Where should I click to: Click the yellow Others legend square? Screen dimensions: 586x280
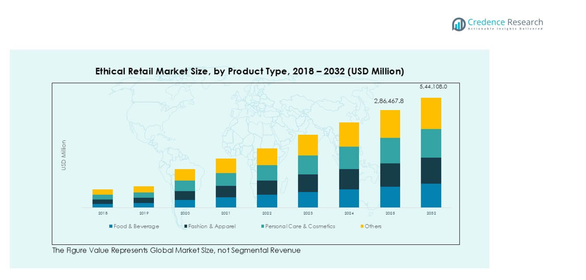click(x=362, y=226)
